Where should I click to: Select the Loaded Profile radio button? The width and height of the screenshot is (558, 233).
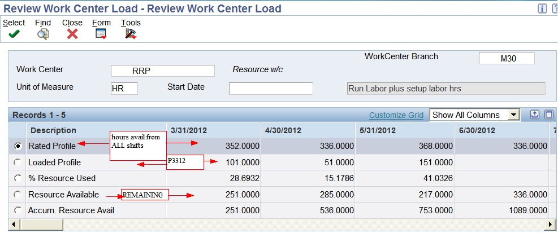(x=18, y=162)
